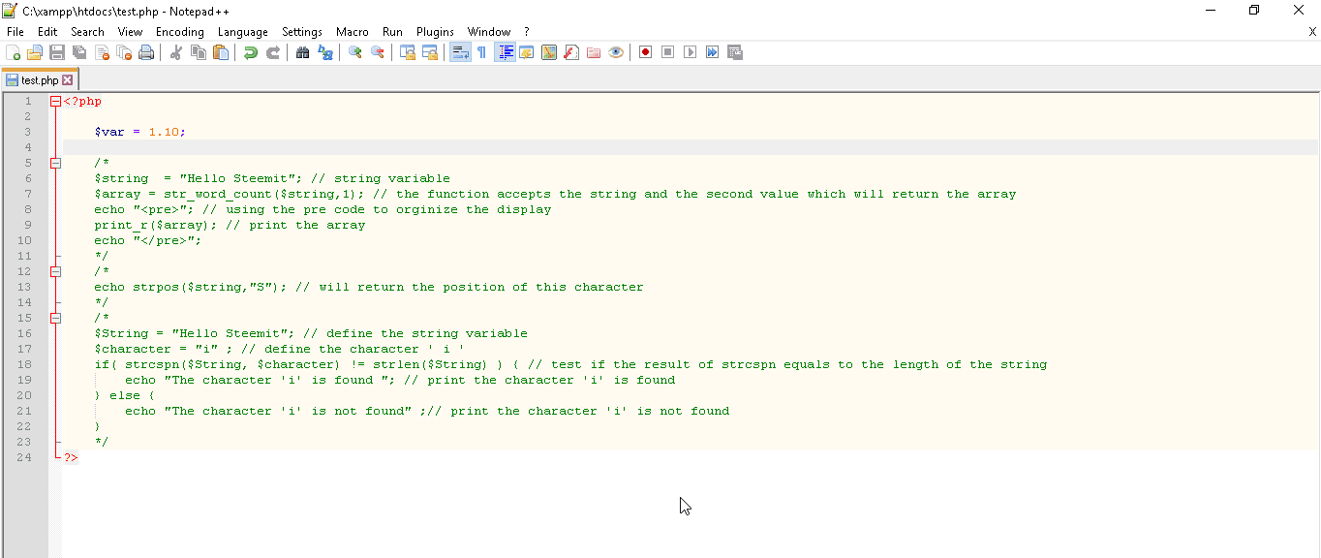Open the Search menu
Image resolution: width=1321 pixels, height=558 pixels.
(87, 32)
